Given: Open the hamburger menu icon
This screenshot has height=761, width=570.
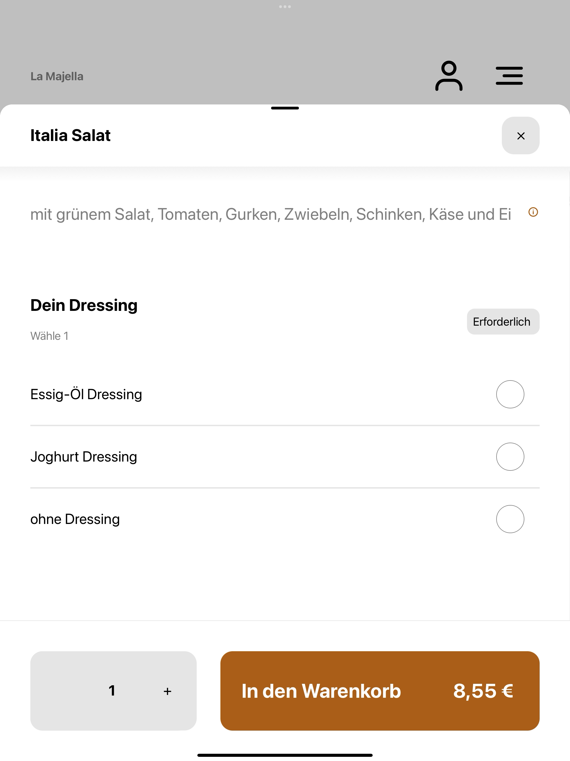Looking at the screenshot, I should click(x=509, y=76).
